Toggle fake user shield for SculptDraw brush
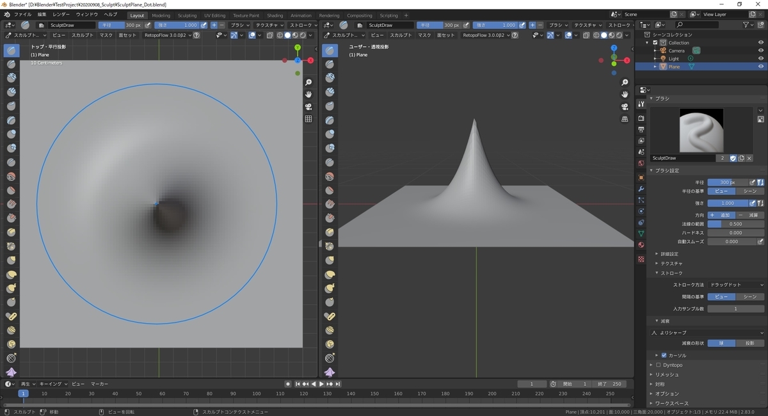This screenshot has height=416, width=768. (x=733, y=158)
